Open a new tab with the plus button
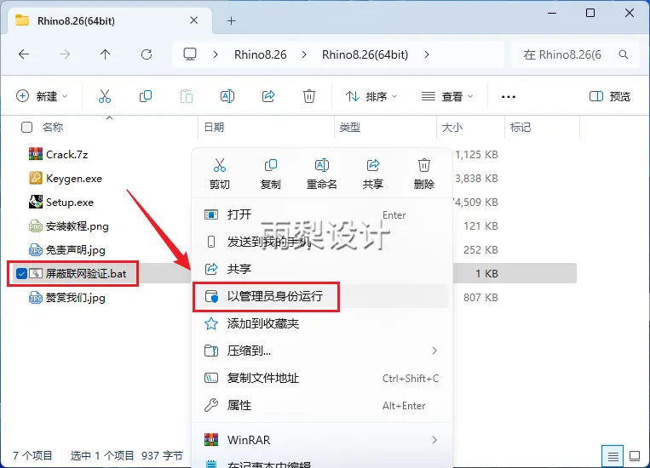650x468 pixels. tap(232, 20)
